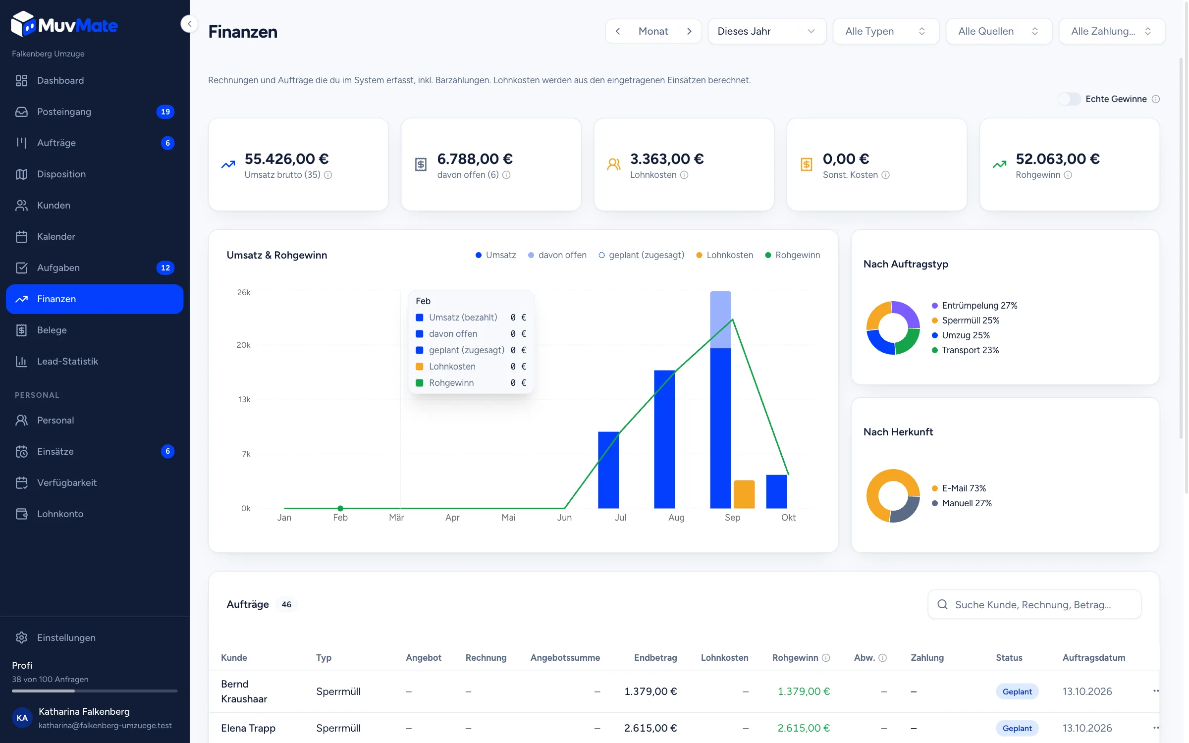Click info icon in Rohgewinn column header
The width and height of the screenshot is (1189, 743).
coord(826,658)
